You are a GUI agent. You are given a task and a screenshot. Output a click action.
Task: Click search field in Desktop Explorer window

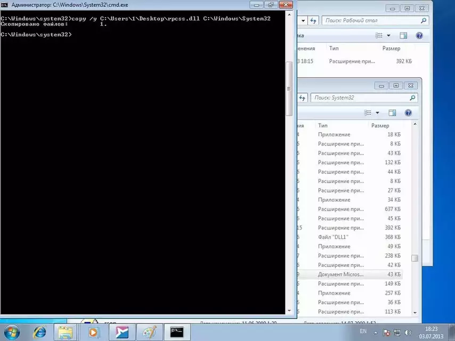[x=371, y=20]
